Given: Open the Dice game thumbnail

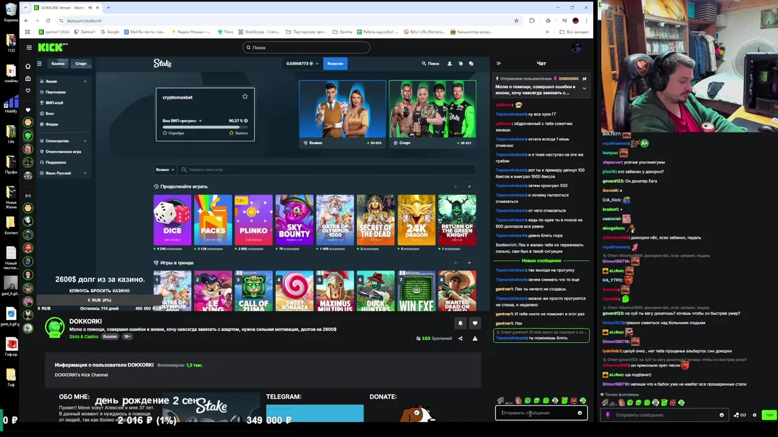Looking at the screenshot, I should 172,220.
